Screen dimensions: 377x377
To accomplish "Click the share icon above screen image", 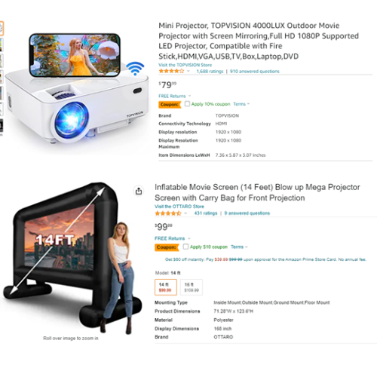I will tap(139, 191).
